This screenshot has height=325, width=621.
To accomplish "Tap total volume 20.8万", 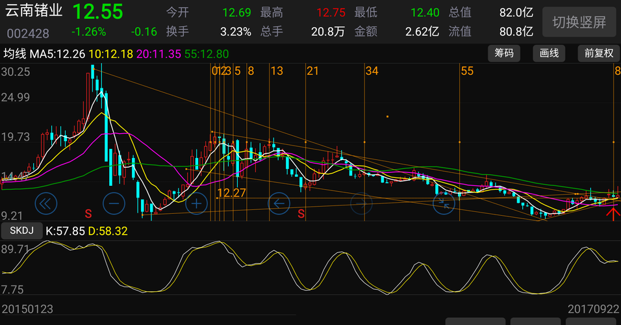I will [x=328, y=32].
